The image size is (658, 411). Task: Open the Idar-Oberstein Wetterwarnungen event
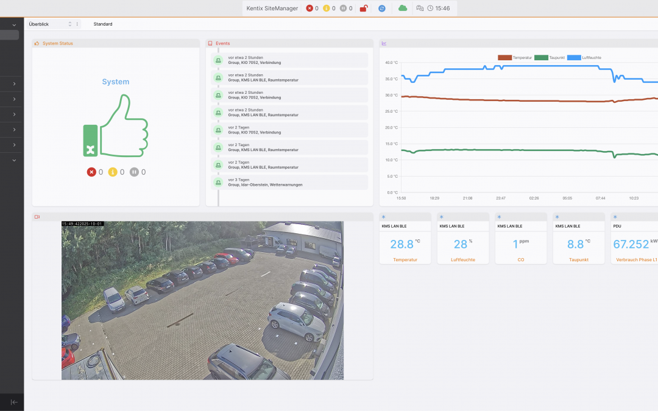290,182
